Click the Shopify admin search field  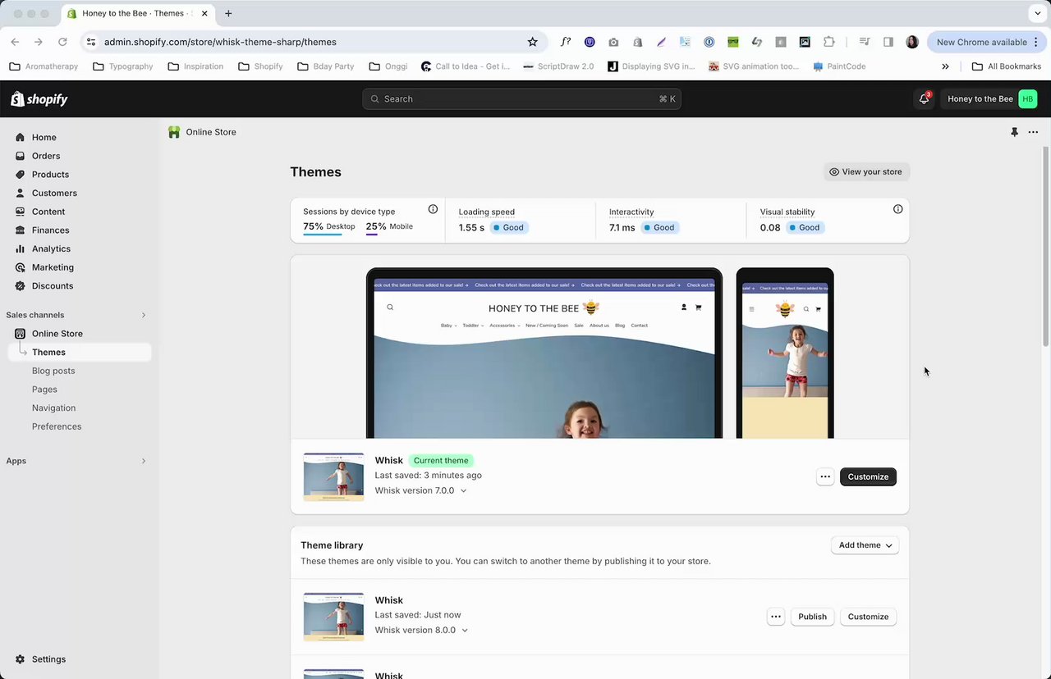pyautogui.click(x=521, y=99)
